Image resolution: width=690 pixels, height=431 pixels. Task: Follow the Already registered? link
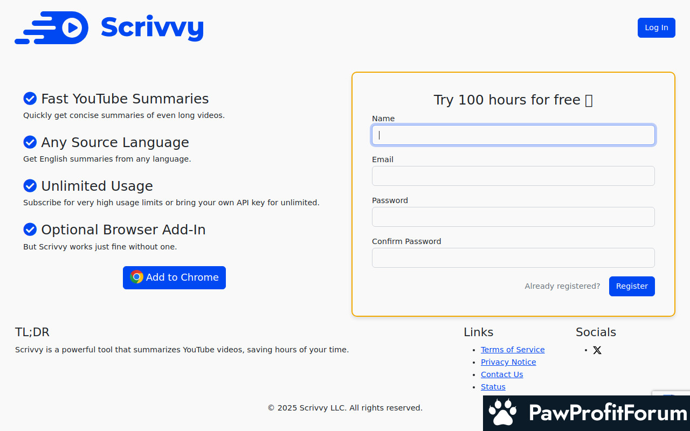point(562,286)
